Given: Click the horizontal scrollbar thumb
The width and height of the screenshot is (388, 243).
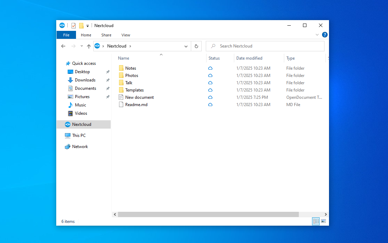Looking at the screenshot, I should click(x=208, y=214).
